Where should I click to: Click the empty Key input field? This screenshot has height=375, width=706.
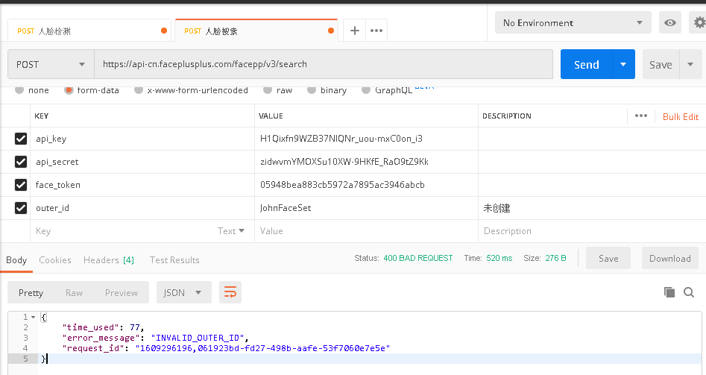point(122,231)
